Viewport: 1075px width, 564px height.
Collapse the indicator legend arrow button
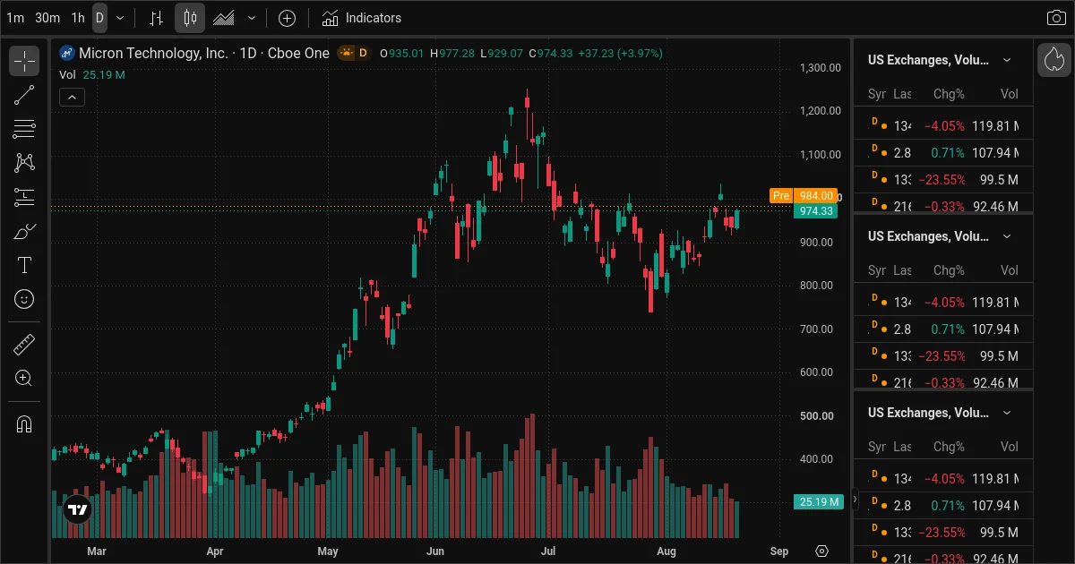[x=72, y=98]
